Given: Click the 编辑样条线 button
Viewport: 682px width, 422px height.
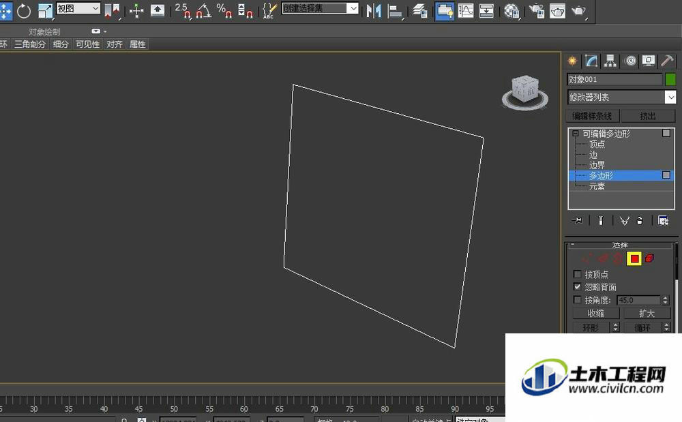Looking at the screenshot, I should point(592,116).
